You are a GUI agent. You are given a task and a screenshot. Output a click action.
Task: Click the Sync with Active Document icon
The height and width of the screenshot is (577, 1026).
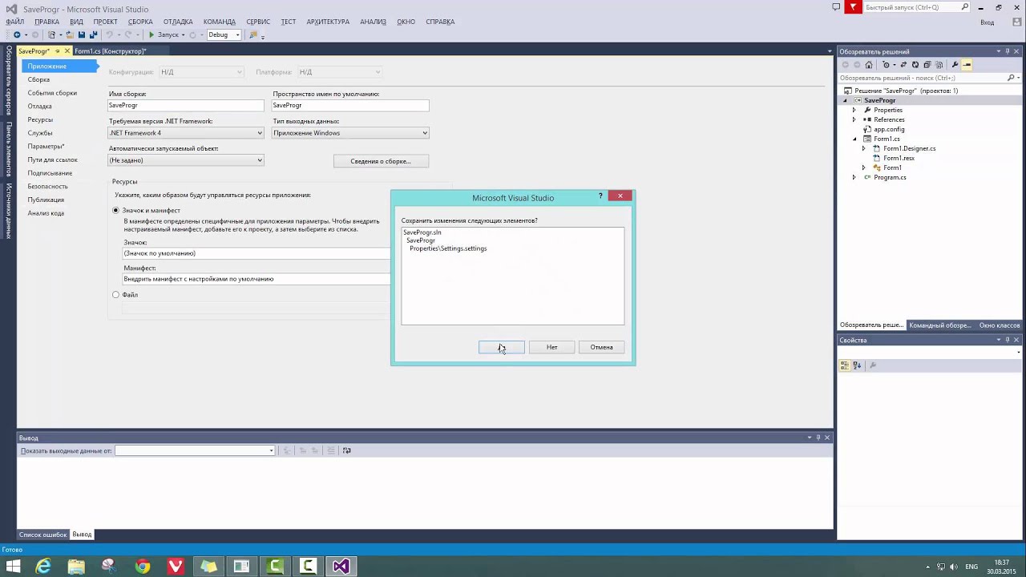pos(903,65)
